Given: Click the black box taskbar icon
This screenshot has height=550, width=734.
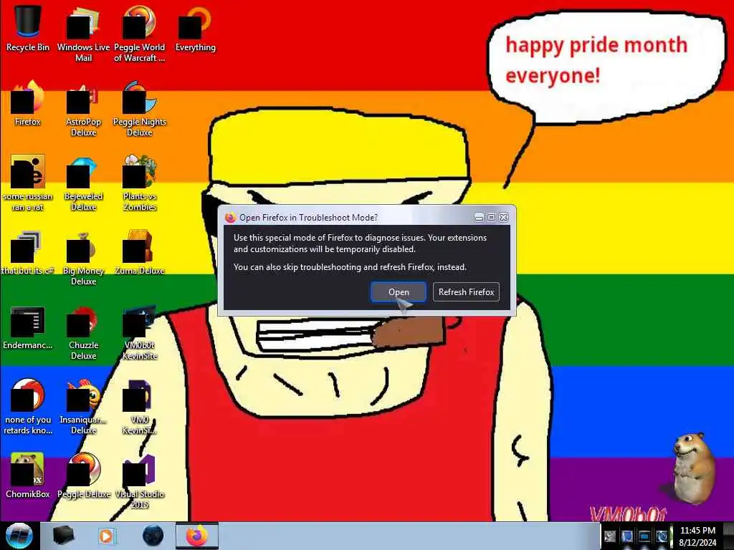Looking at the screenshot, I should coord(63,536).
